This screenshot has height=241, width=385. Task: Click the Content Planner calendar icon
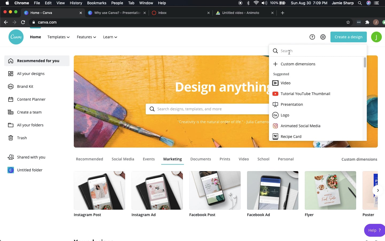click(11, 99)
